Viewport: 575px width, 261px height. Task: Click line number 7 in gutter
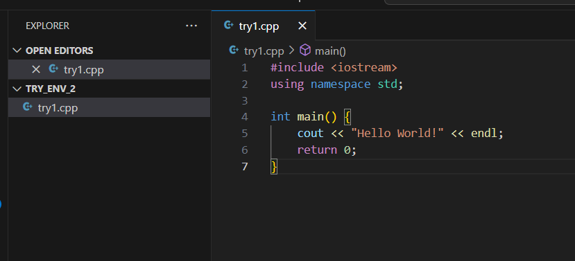pyautogui.click(x=245, y=167)
